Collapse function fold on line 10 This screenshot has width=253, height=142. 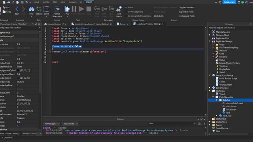tap(50, 51)
